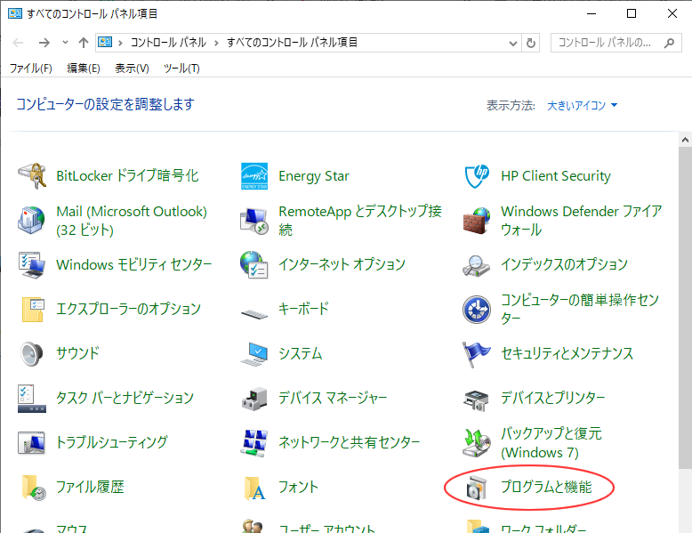This screenshot has height=533, width=692.
Task: Open the サウンド link text
Action: point(77,353)
